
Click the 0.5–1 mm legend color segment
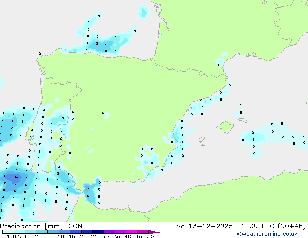(19, 232)
